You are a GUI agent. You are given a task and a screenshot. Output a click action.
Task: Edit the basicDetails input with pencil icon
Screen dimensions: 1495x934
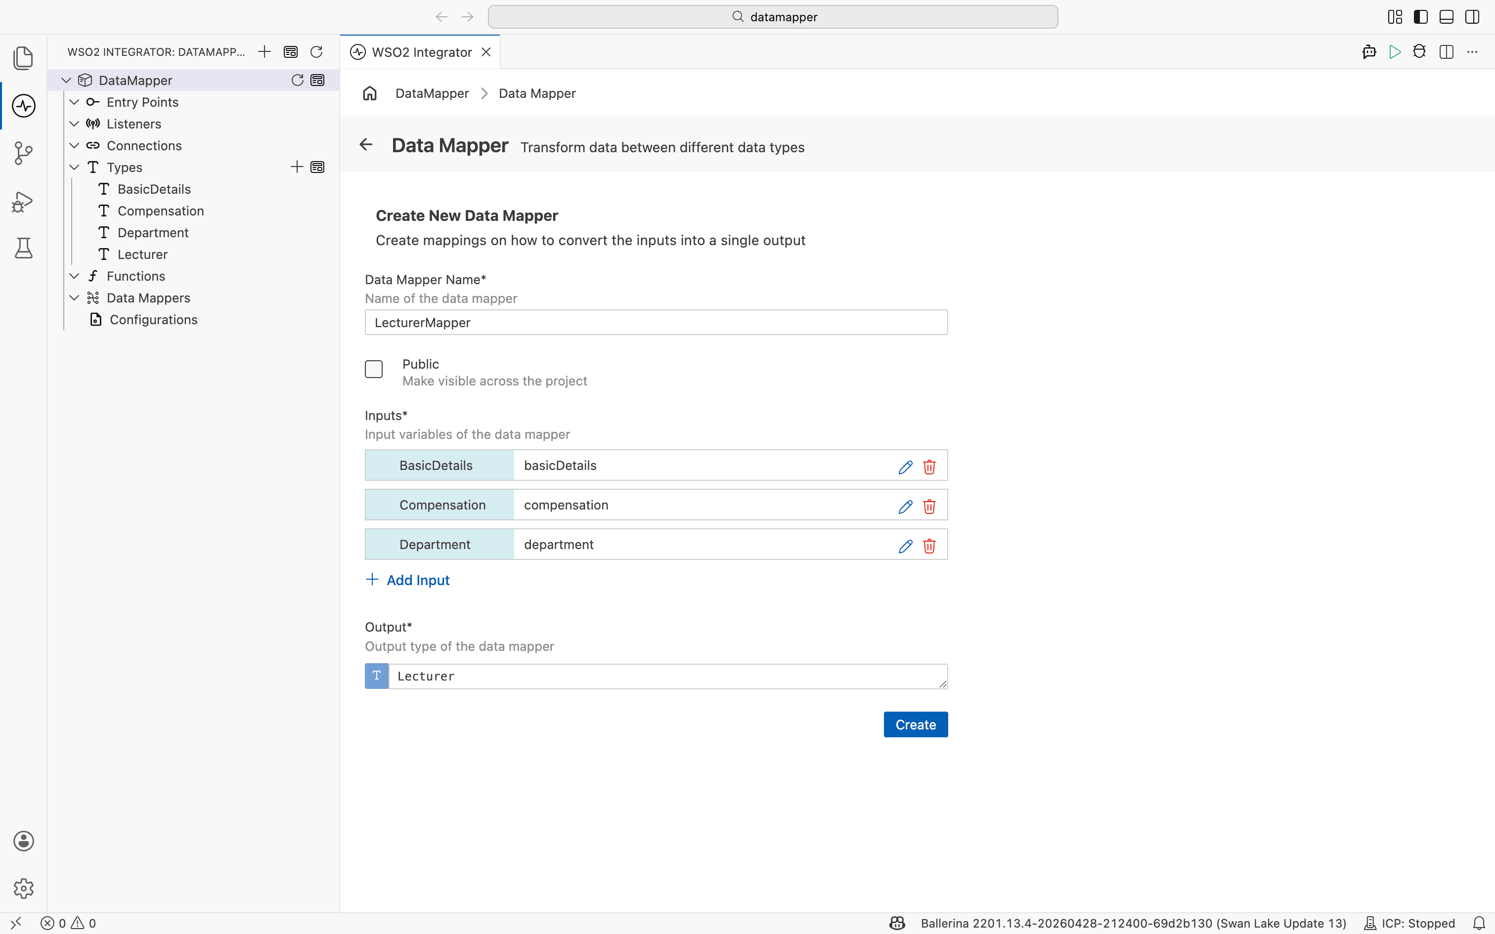[906, 467]
